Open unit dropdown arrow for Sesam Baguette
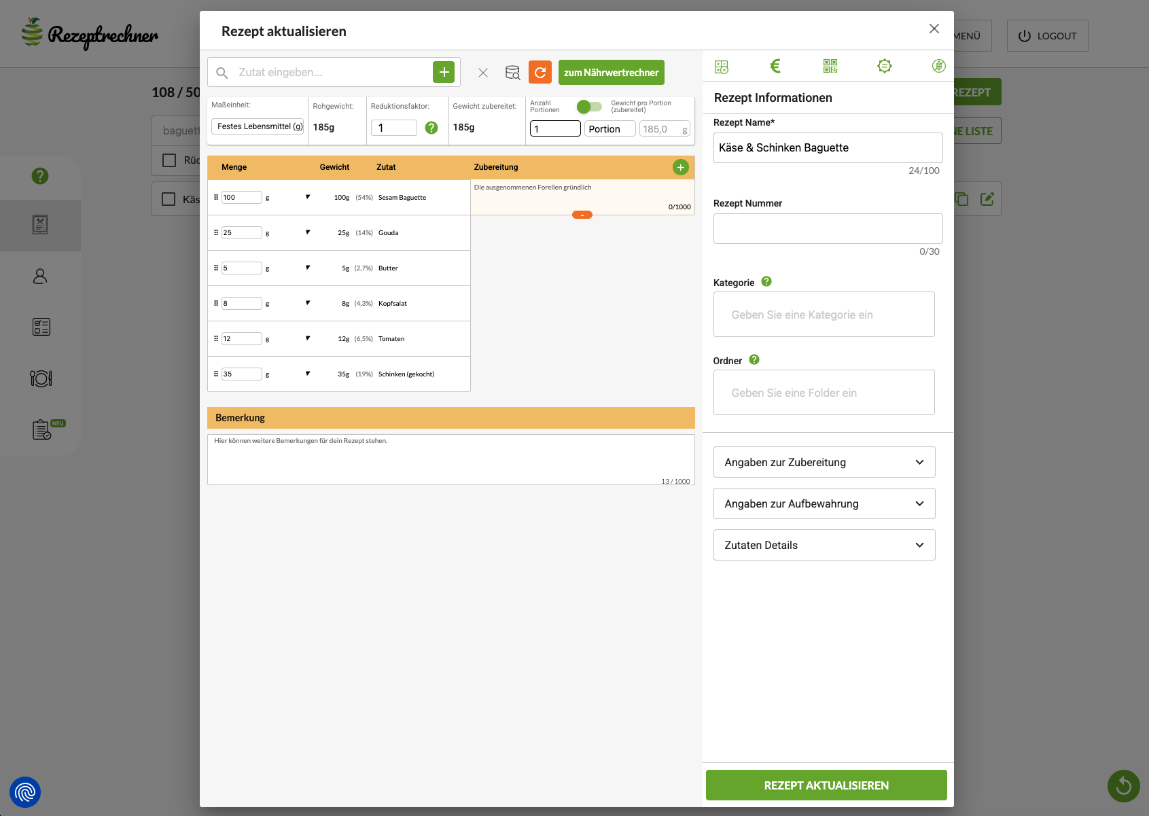 coord(308,197)
